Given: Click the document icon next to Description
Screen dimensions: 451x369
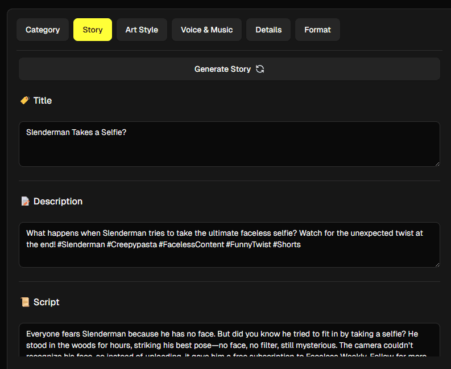Looking at the screenshot, I should [25, 201].
